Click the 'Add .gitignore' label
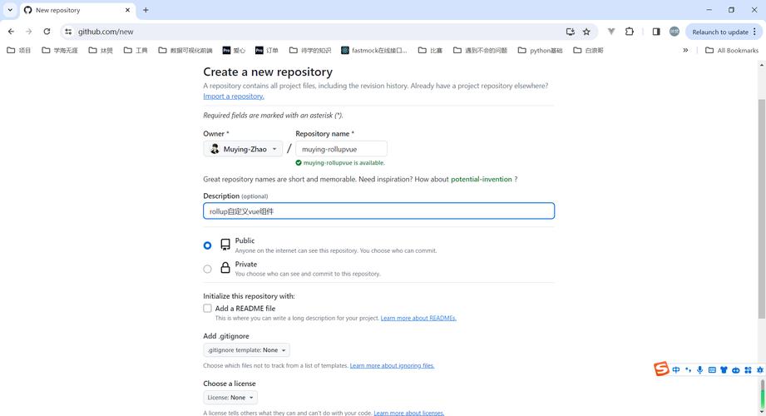 (226, 336)
